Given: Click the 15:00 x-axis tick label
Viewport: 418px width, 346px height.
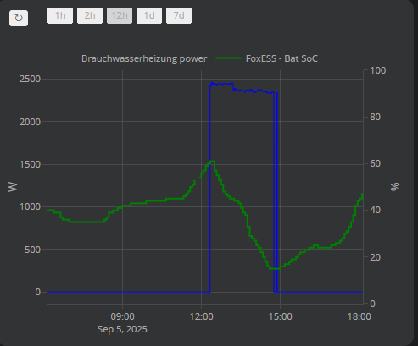Looking at the screenshot, I should [x=280, y=316].
